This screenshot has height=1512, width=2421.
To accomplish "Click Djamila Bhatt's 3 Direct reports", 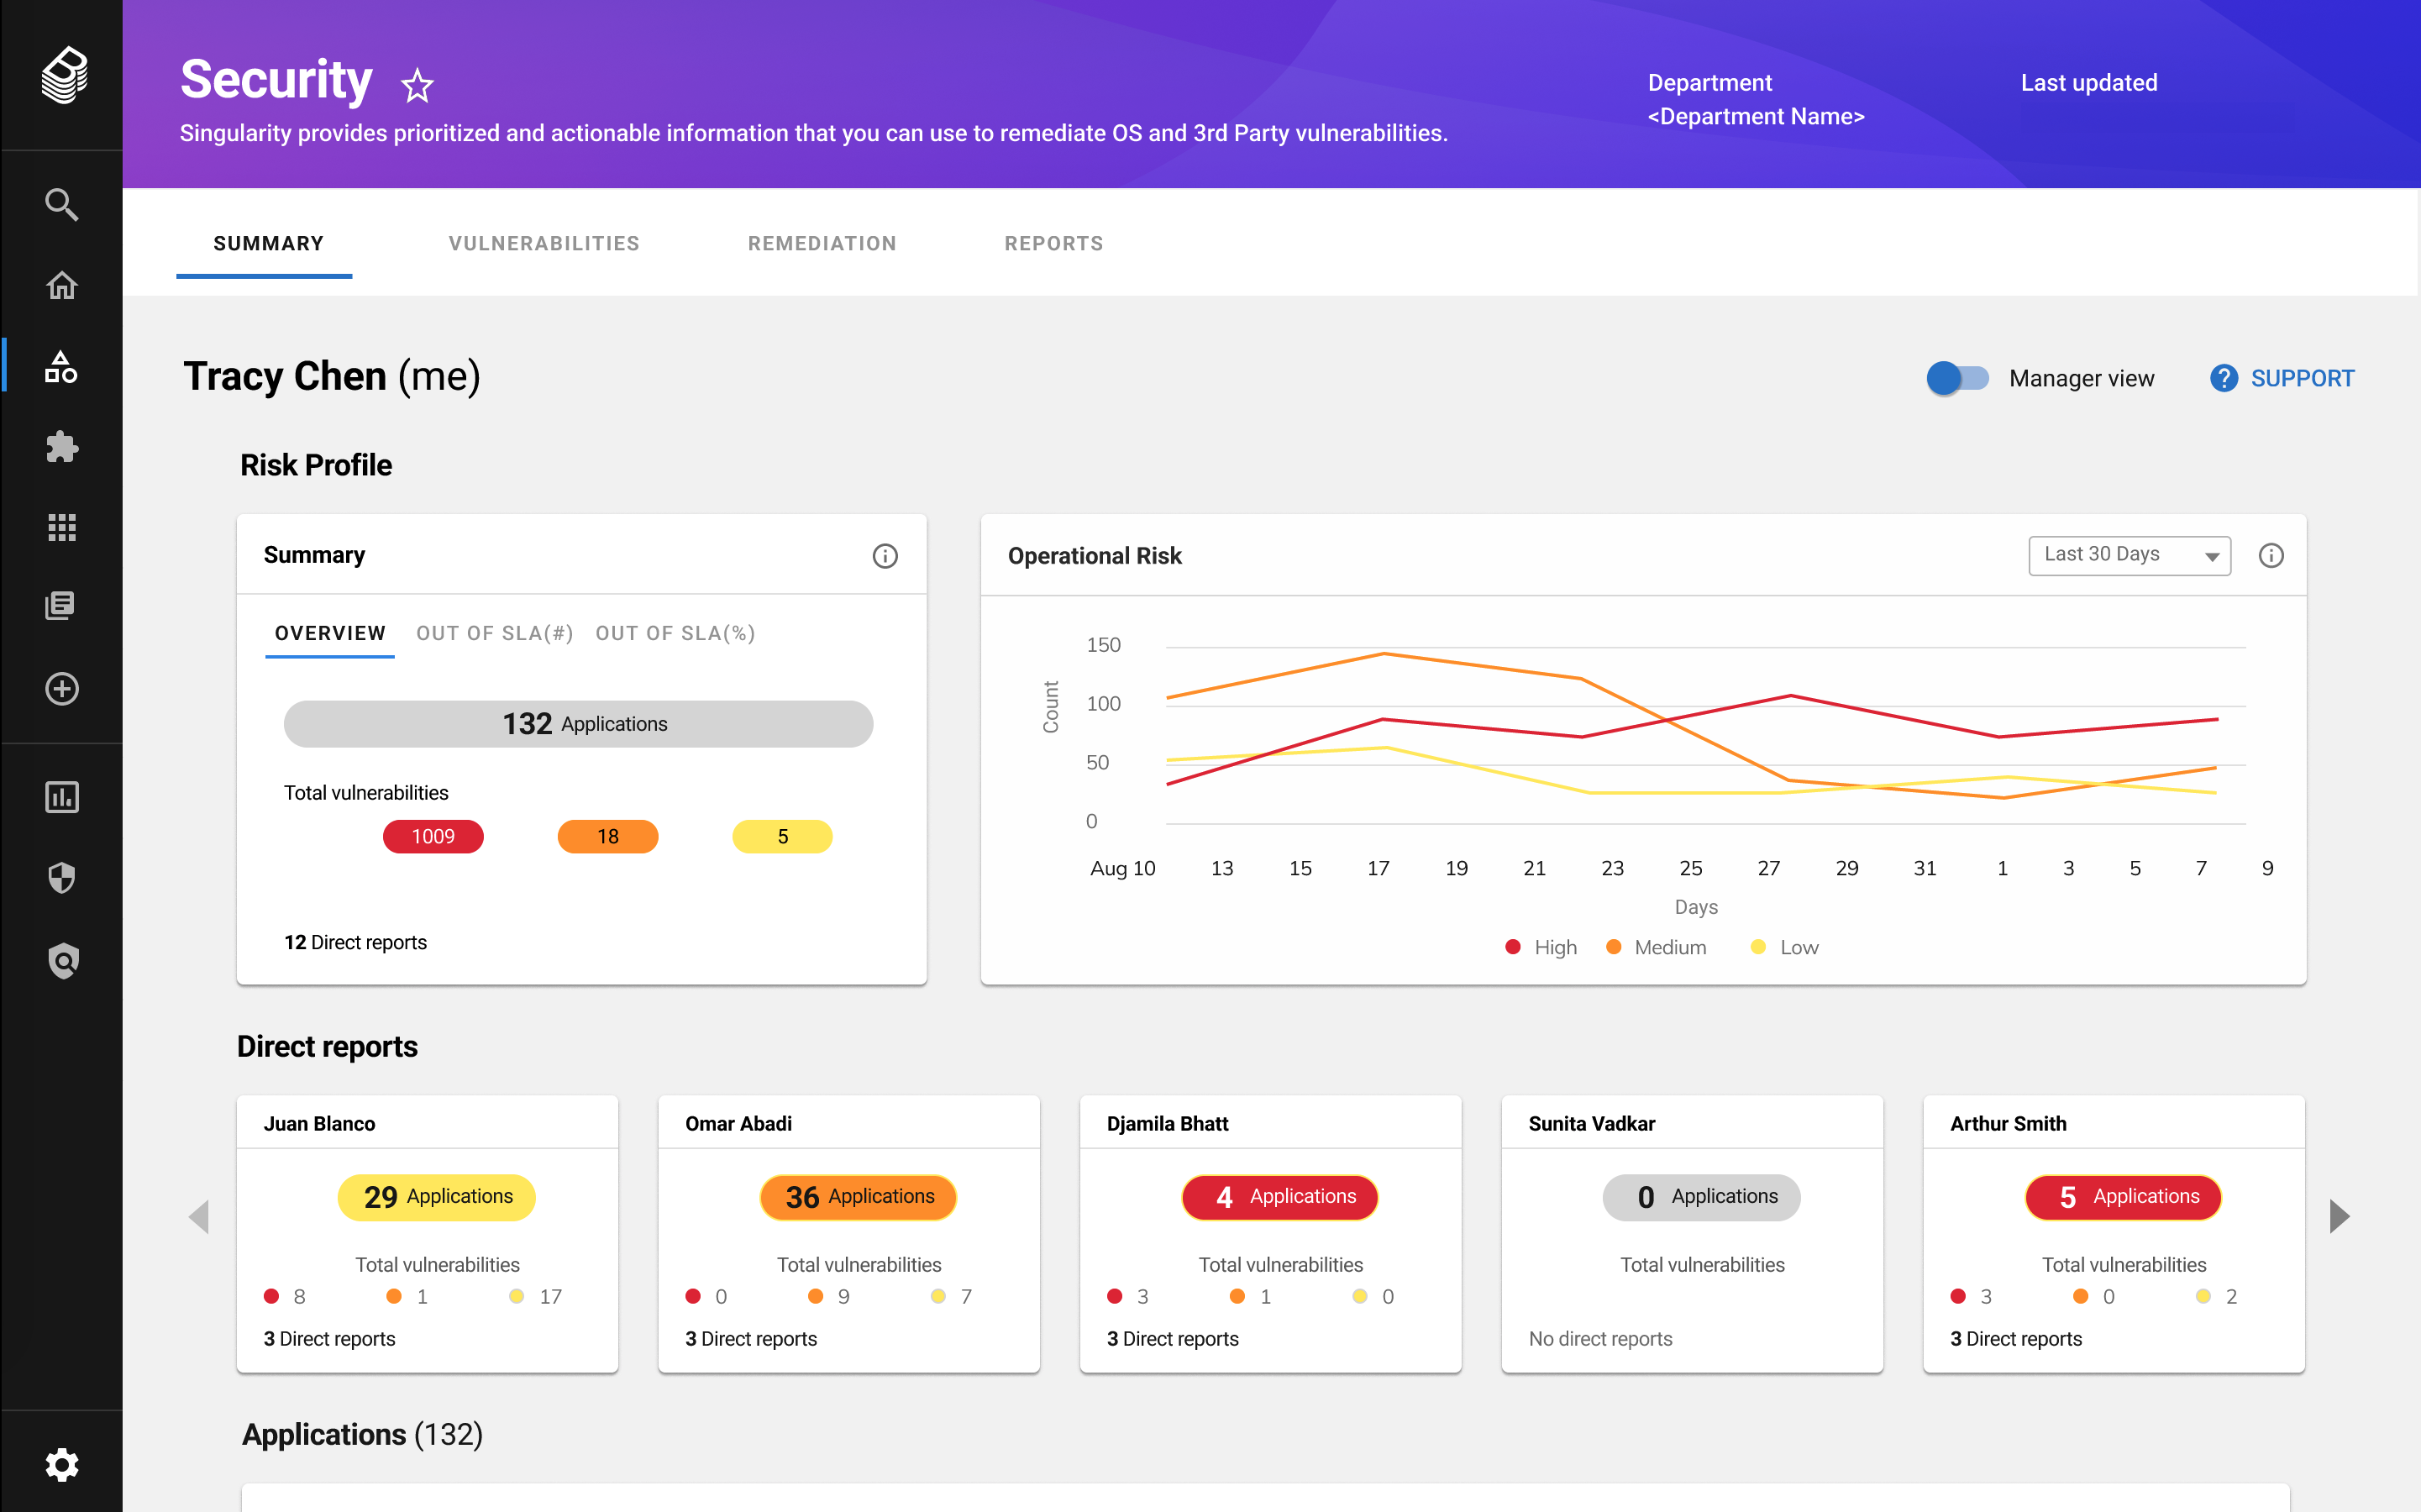I will click(1173, 1339).
